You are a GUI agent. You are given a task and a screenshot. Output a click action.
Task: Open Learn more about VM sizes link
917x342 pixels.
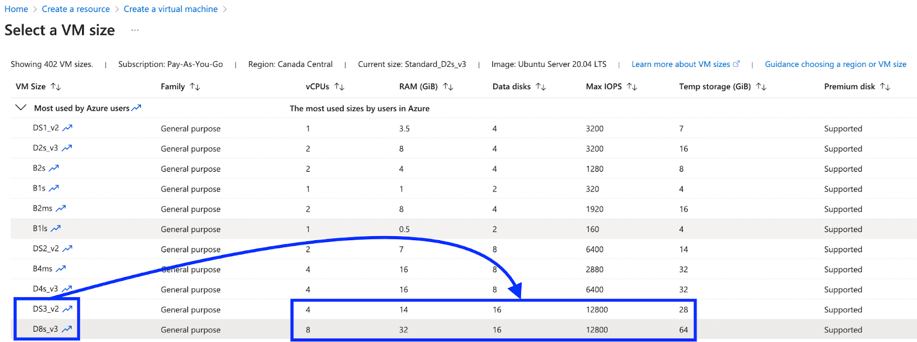685,64
